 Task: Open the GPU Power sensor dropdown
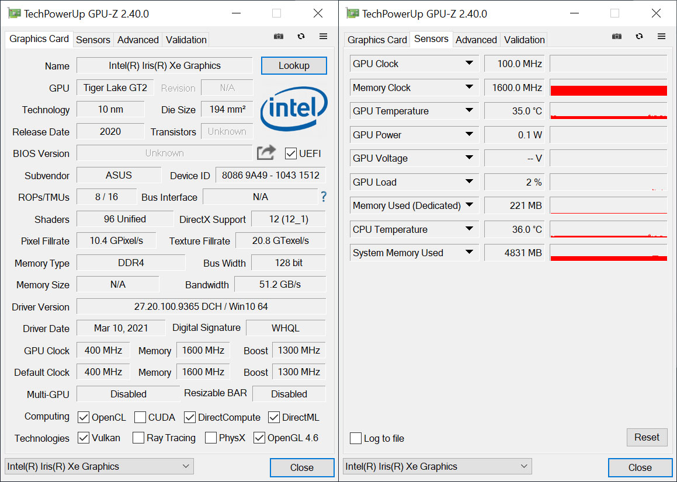click(469, 134)
